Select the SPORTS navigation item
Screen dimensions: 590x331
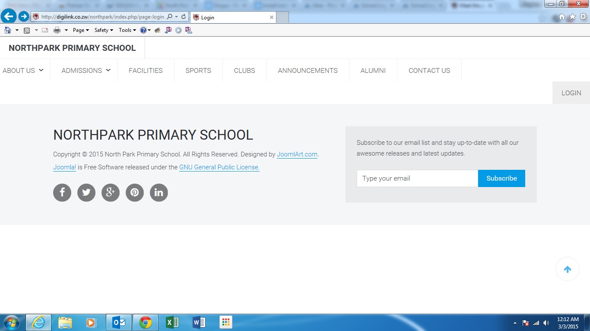198,70
